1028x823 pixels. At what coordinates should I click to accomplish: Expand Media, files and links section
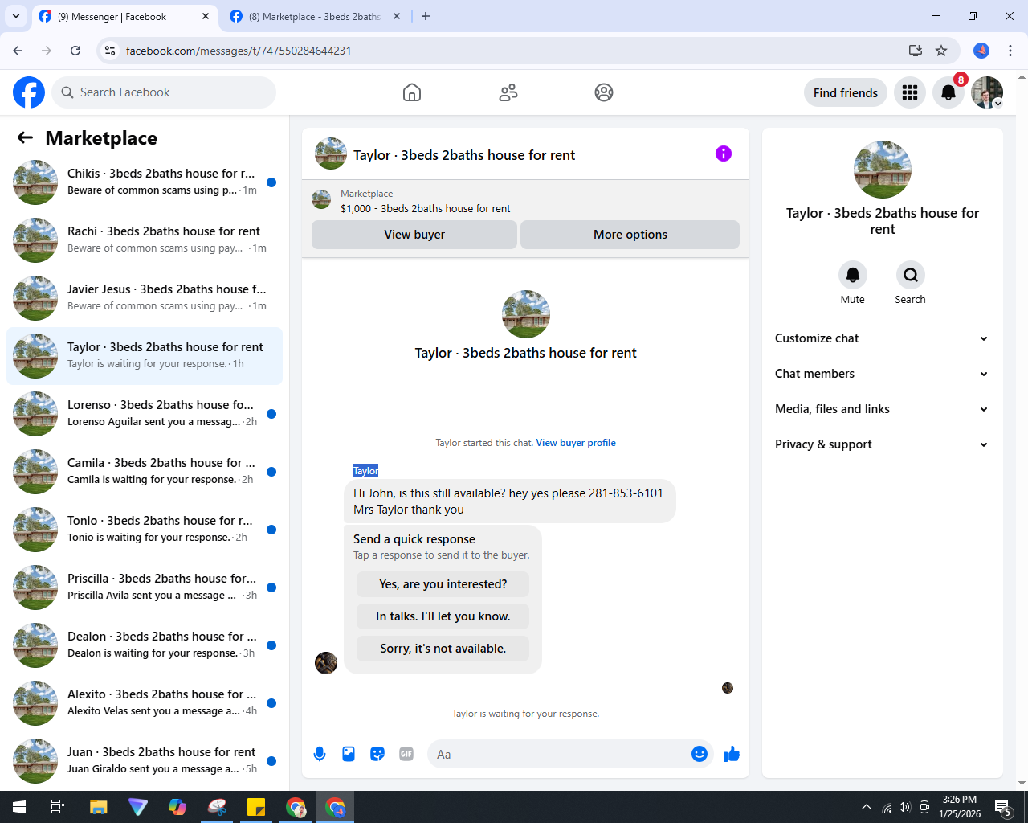click(882, 409)
